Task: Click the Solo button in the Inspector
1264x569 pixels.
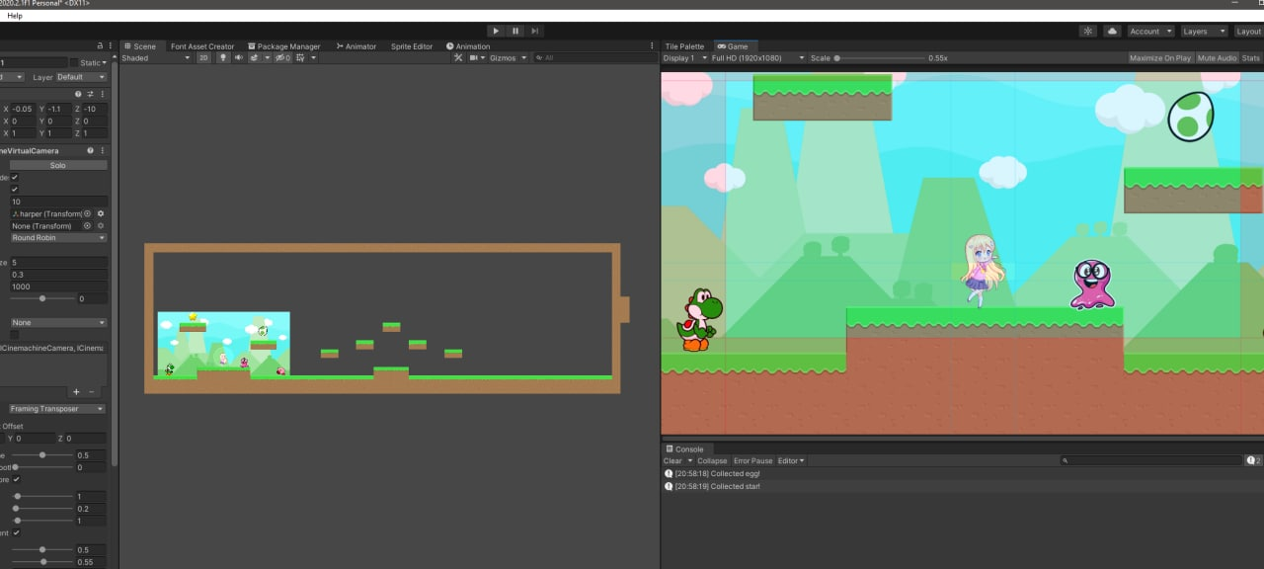Action: point(57,165)
